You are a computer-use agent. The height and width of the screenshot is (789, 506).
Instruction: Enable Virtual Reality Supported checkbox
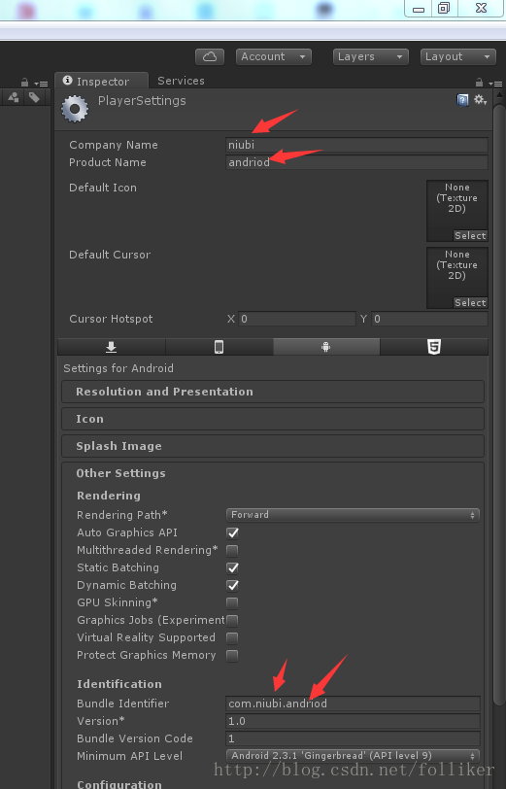click(232, 638)
